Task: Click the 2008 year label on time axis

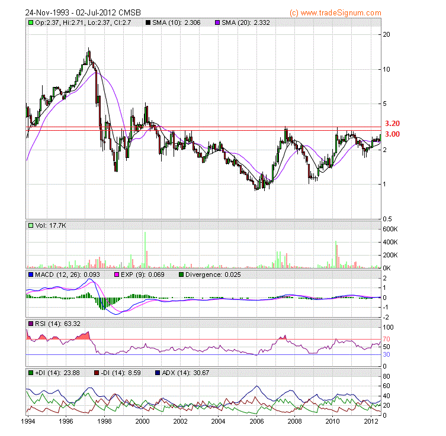Action: 295,421
